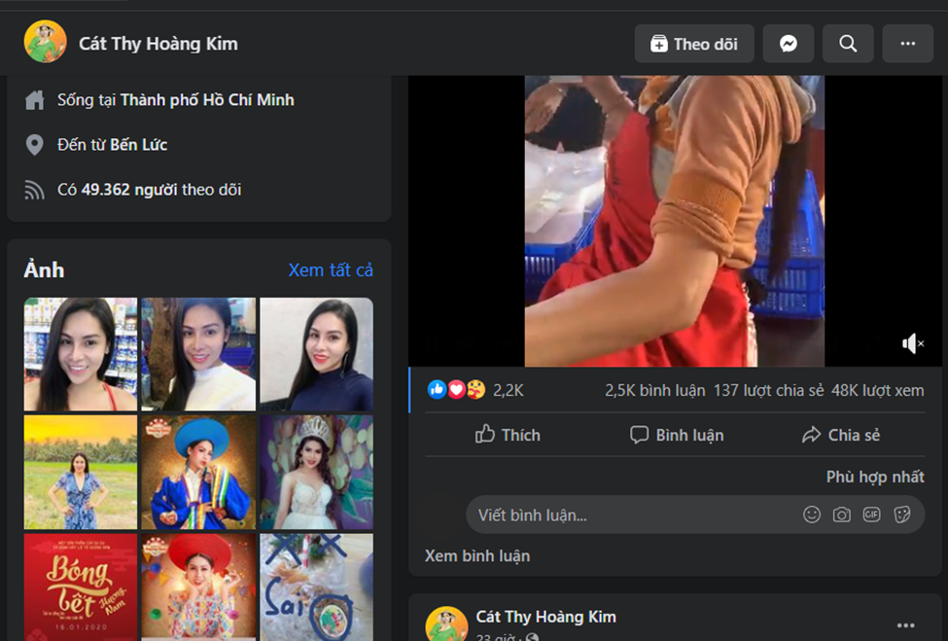This screenshot has height=641, width=948.
Task: Toggle video sound with speaker icon
Action: click(912, 343)
